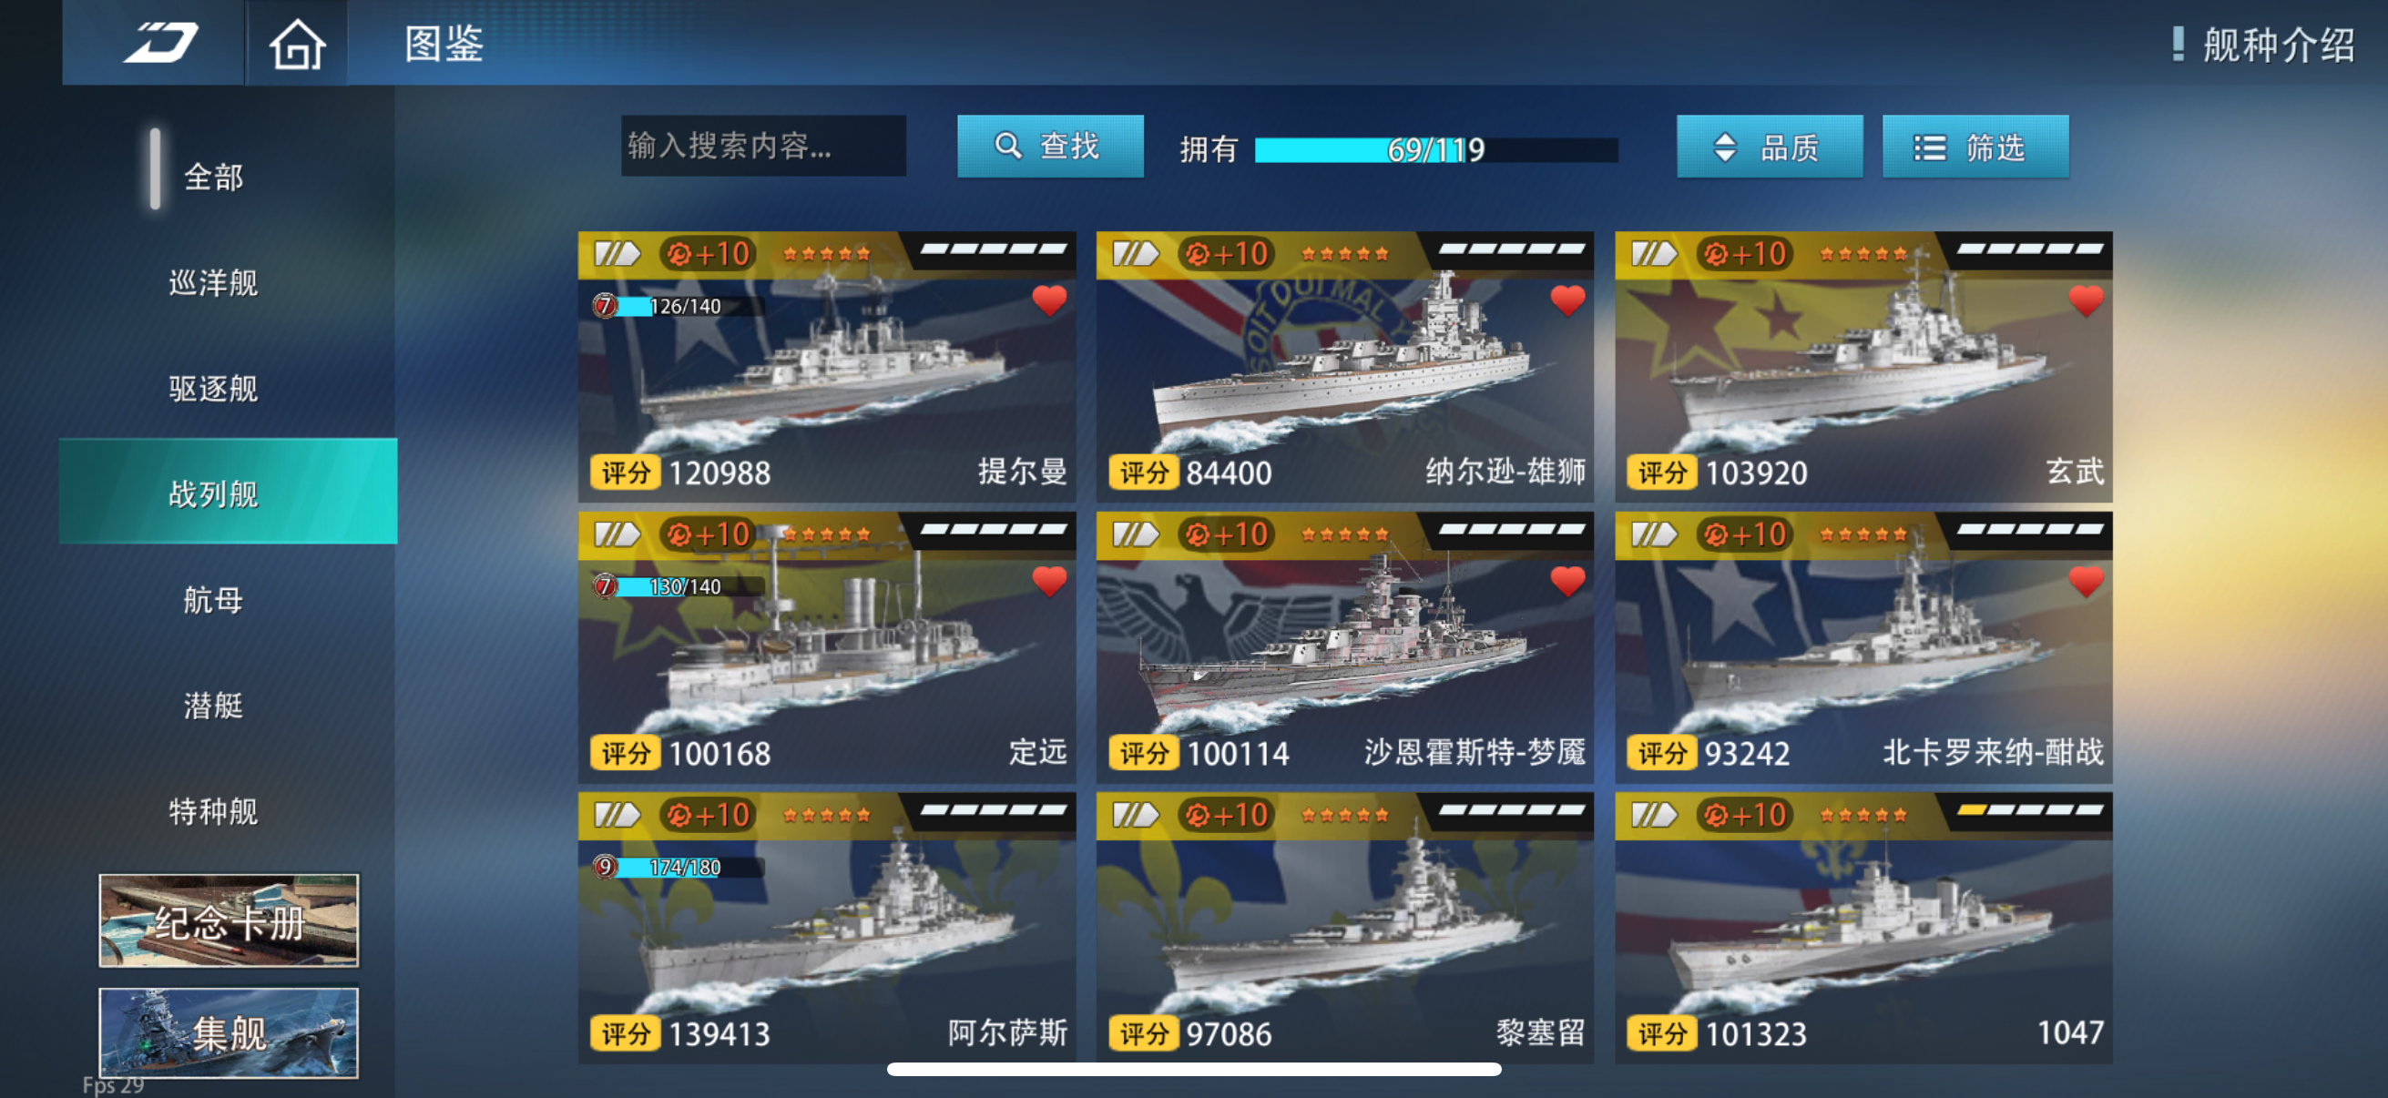
Task: Select the 巡洋舰 category
Action: [x=213, y=282]
